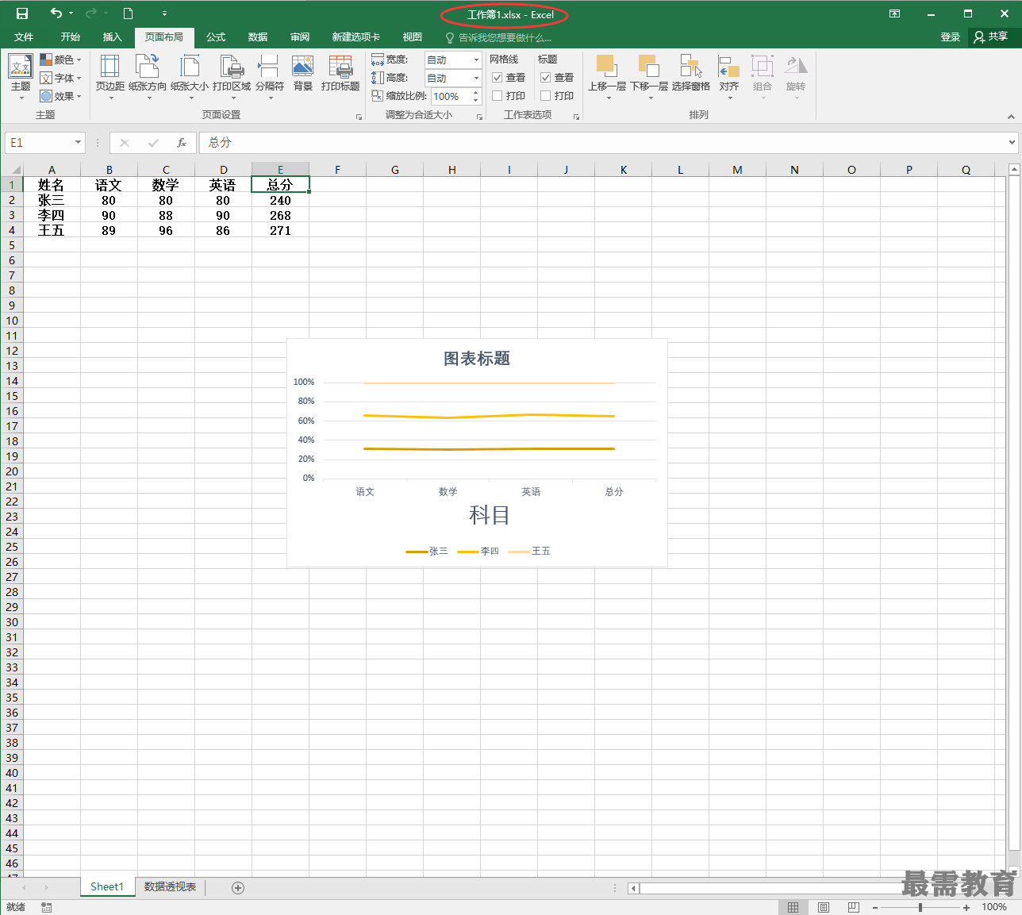The height and width of the screenshot is (915, 1022).
Task: Open the 主题 themes gallery
Action: 21,77
